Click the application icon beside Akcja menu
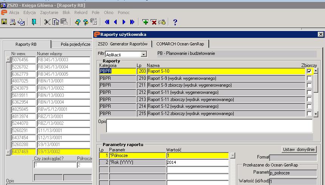The width and height of the screenshot is (325, 185). (4, 12)
